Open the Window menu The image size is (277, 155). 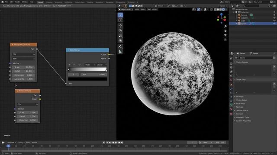point(25,2)
